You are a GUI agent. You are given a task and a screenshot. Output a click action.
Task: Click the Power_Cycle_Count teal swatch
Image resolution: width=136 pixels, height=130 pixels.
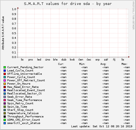pos(5,77)
